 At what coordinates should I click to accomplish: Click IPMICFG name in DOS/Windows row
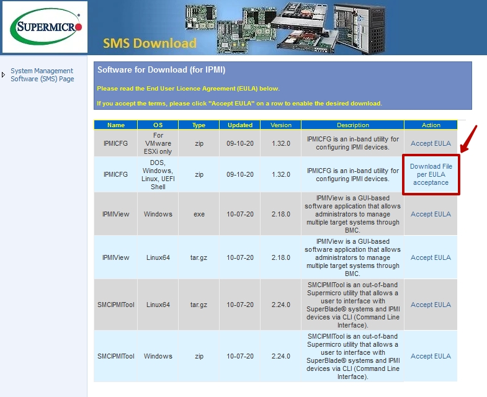click(x=115, y=174)
